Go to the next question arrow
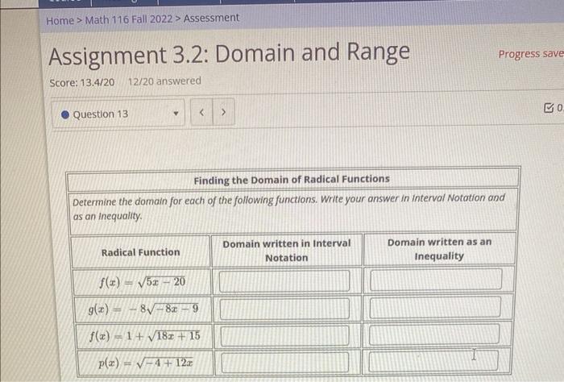Screen dimensions: 564x382 (x=223, y=112)
